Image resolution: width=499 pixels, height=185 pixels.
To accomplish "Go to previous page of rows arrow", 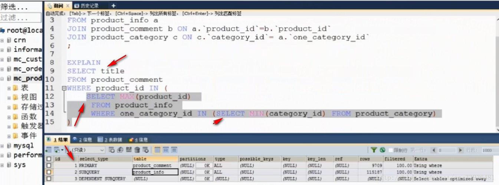I will click(434, 150).
